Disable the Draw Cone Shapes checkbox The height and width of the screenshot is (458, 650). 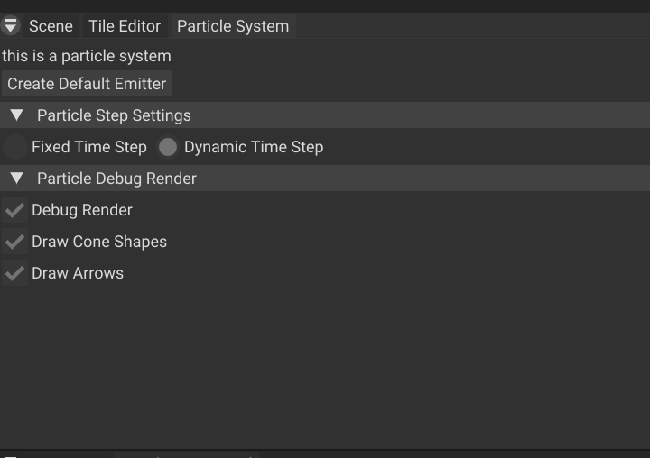coord(14,242)
